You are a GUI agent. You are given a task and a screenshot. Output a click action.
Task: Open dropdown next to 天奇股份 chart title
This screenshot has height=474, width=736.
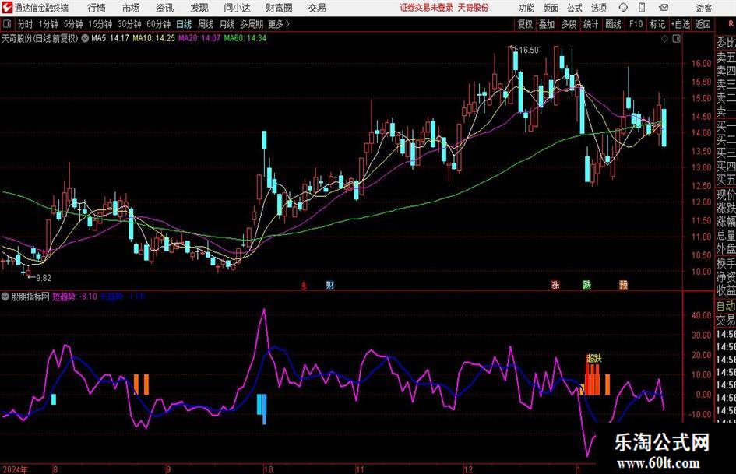[85, 38]
